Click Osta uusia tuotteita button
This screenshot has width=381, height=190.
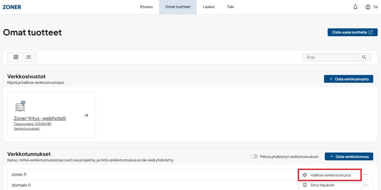(x=352, y=32)
